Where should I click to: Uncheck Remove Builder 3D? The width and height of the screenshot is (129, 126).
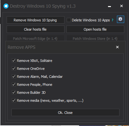(x=14, y=93)
